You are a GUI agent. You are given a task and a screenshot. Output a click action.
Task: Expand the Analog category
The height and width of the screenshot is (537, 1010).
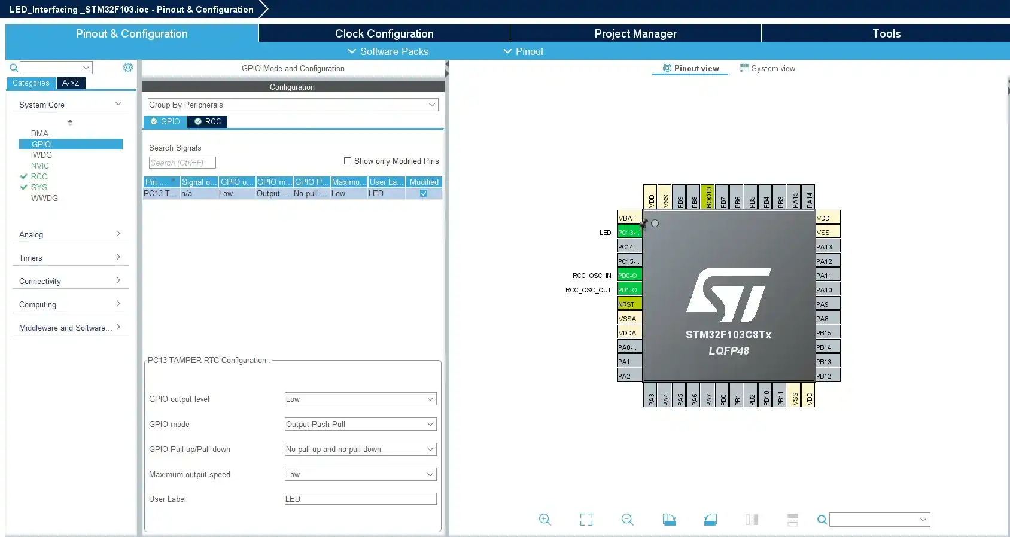click(x=71, y=234)
